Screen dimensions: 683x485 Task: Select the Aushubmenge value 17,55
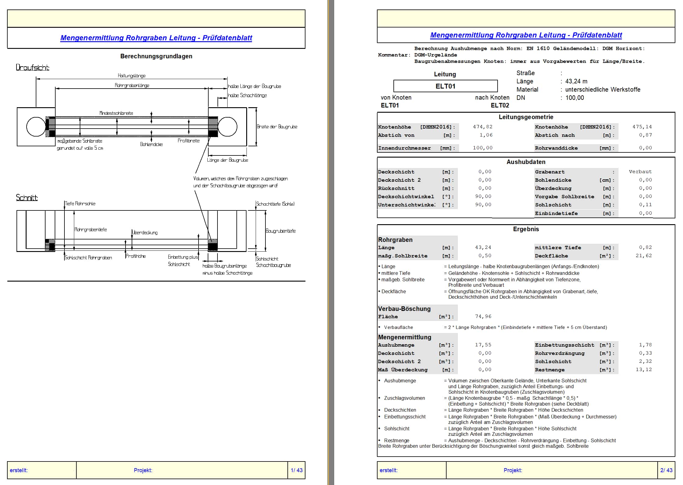coord(483,345)
